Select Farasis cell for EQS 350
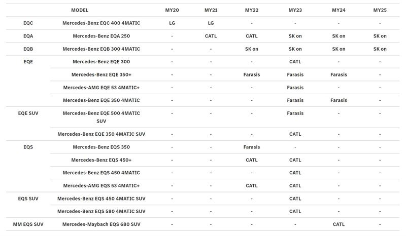The height and width of the screenshot is (236, 406). (251, 147)
